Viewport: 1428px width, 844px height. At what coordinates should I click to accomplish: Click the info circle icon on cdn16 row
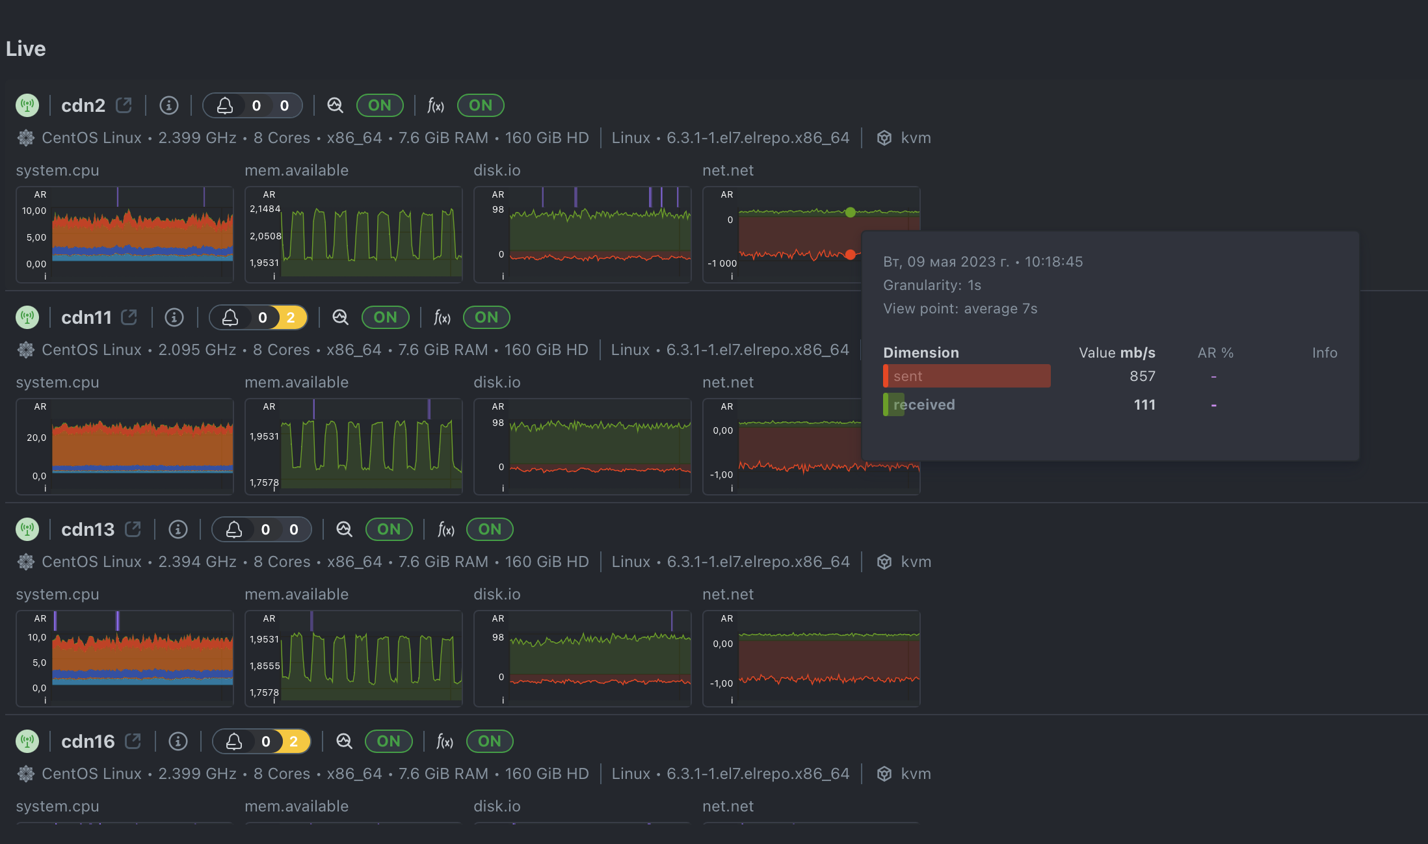178,741
